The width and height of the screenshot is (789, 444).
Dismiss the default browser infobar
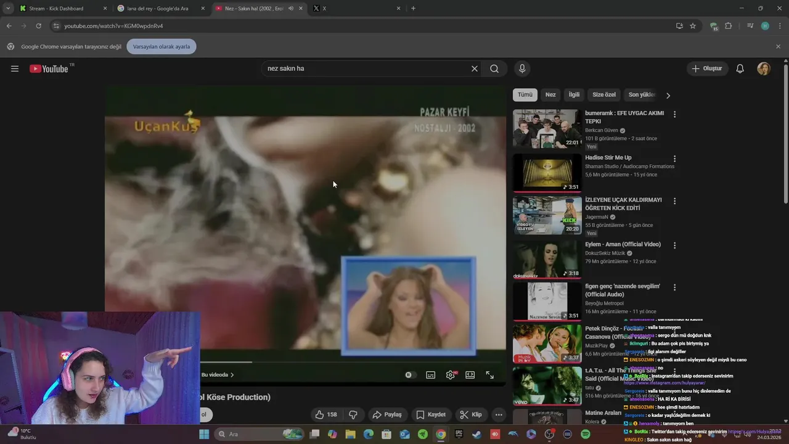coord(778,46)
